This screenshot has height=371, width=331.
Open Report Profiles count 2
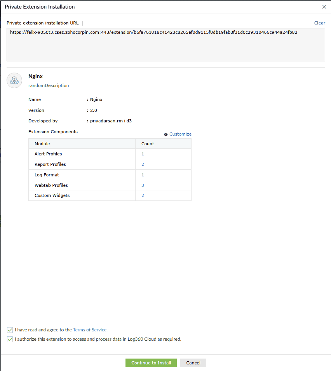(x=143, y=164)
